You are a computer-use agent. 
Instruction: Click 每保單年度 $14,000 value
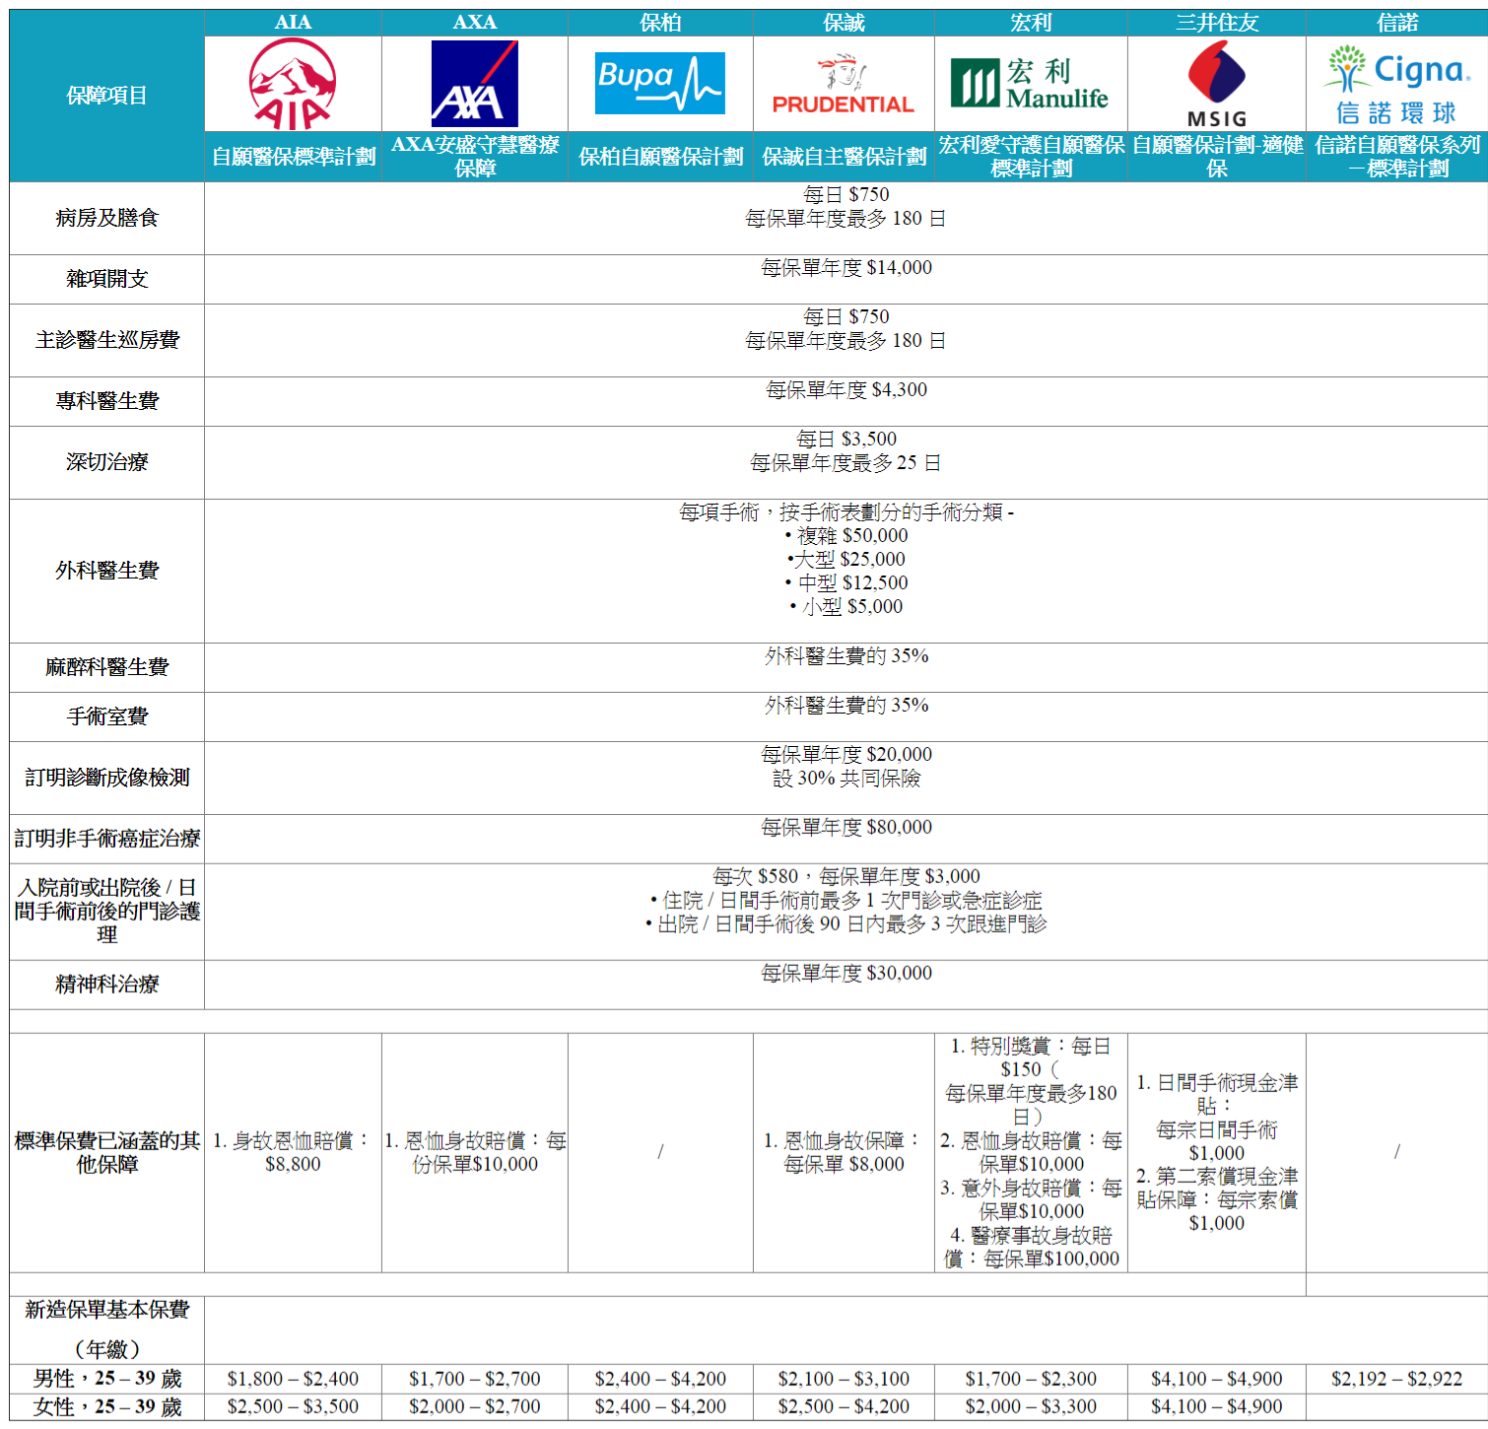[x=846, y=267]
